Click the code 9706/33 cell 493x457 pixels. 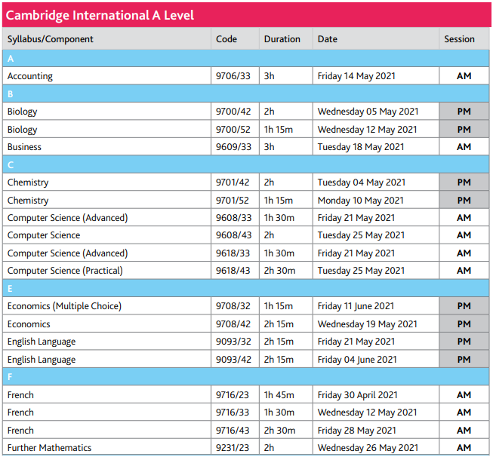click(232, 76)
